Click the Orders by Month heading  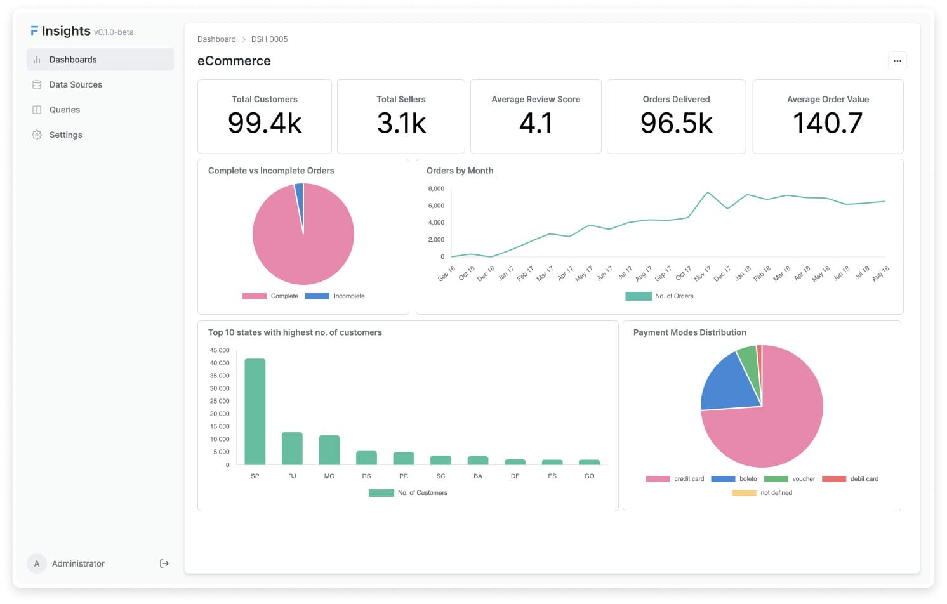(x=460, y=171)
